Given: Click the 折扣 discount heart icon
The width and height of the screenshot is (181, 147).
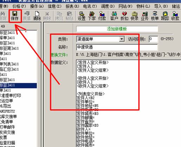Looking at the screenshot, I should click(125, 16).
